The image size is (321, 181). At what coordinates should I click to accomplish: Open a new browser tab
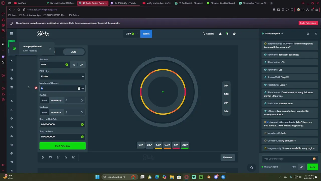pyautogui.click(x=271, y=3)
